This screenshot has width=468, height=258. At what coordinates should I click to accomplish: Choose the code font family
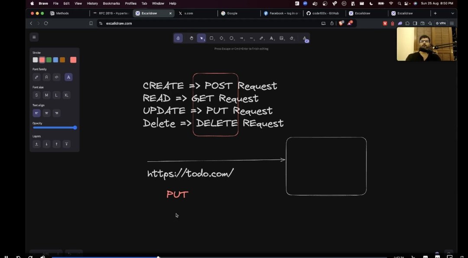click(x=56, y=77)
